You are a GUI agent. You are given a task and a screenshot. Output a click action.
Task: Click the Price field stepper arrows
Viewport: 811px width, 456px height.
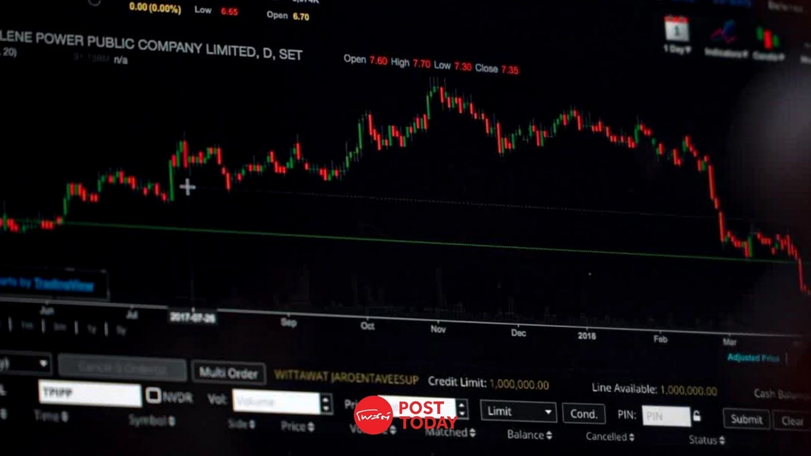[x=462, y=408]
